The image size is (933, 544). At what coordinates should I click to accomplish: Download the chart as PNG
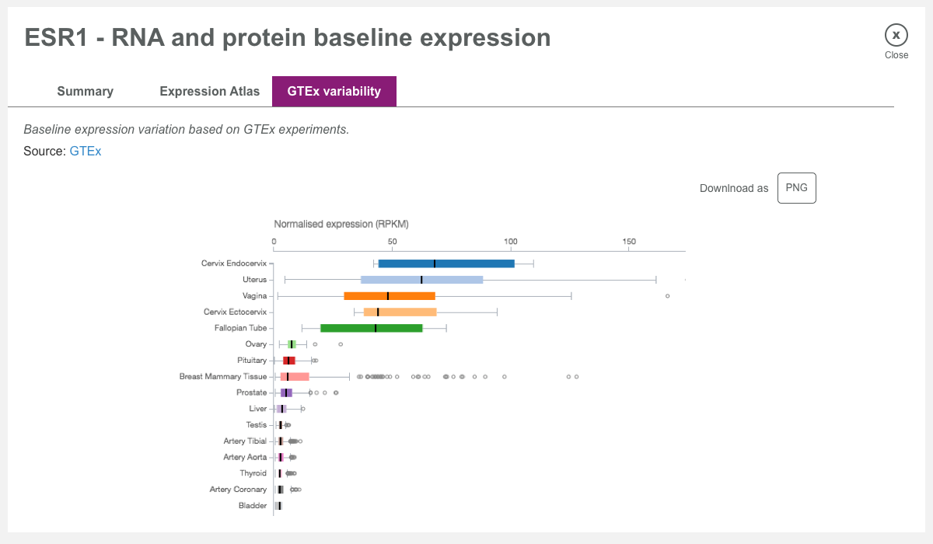coord(796,187)
